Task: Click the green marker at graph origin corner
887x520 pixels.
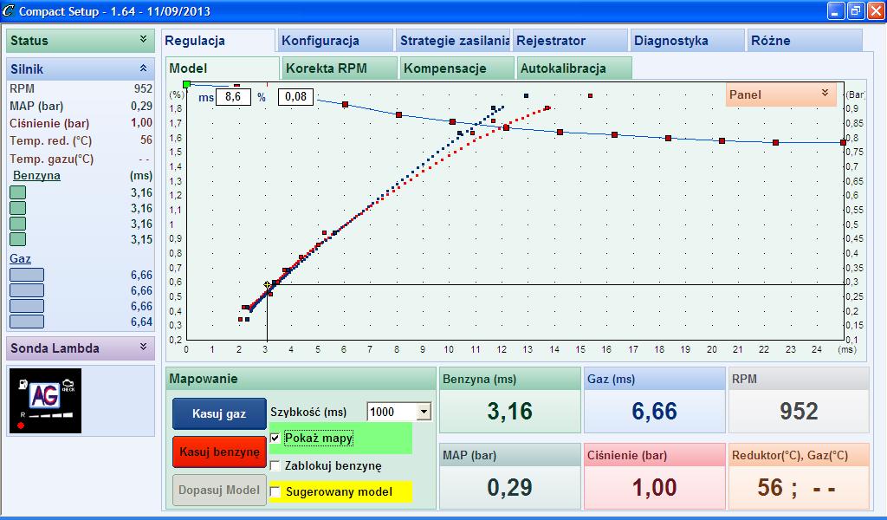Action: 187,85
